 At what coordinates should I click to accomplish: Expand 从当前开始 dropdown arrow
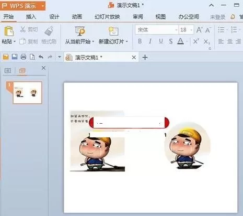coord(93,41)
